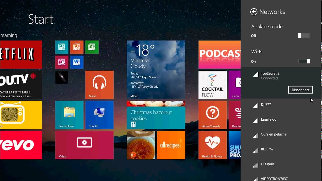Open the This PC tile
The image size is (322, 181).
coord(99,115)
